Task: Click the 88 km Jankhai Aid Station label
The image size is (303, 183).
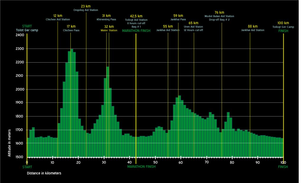Action: [x=253, y=28]
